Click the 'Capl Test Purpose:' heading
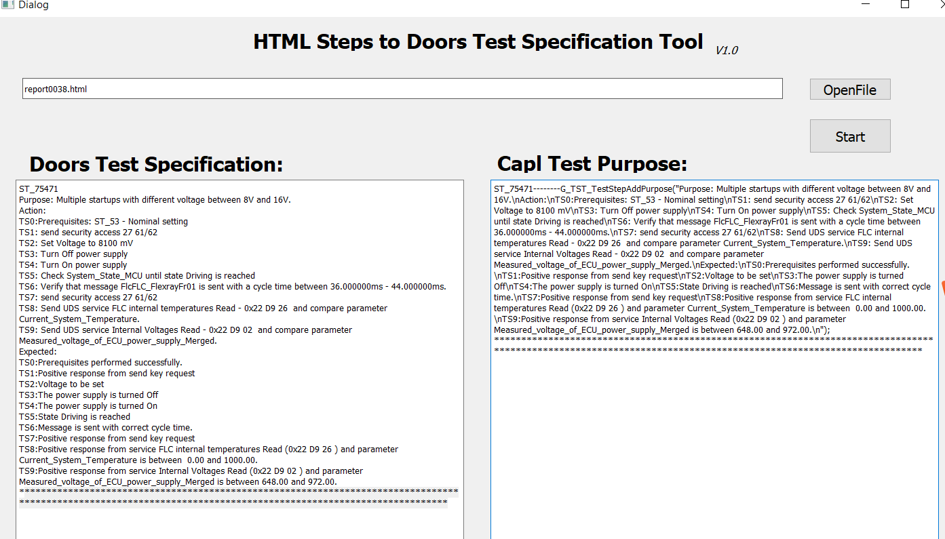 [x=592, y=163]
